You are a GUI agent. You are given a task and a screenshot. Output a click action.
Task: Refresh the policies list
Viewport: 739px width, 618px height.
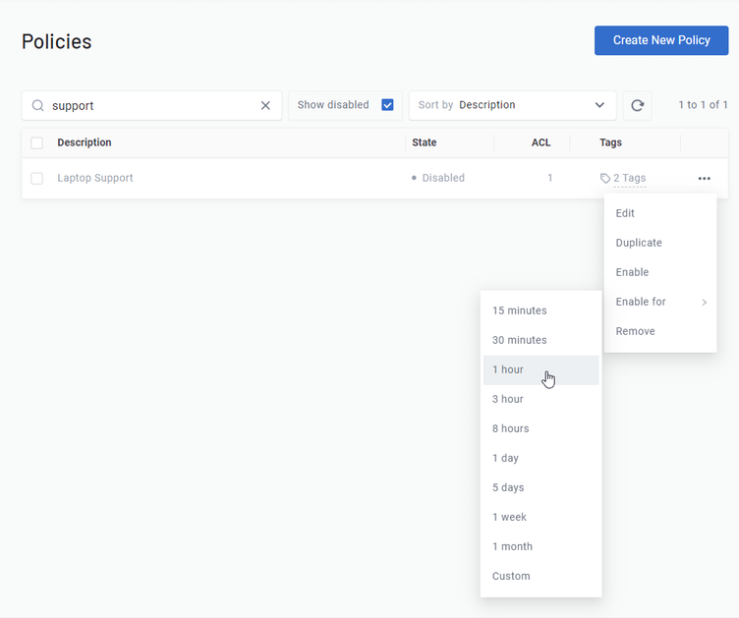tap(637, 105)
